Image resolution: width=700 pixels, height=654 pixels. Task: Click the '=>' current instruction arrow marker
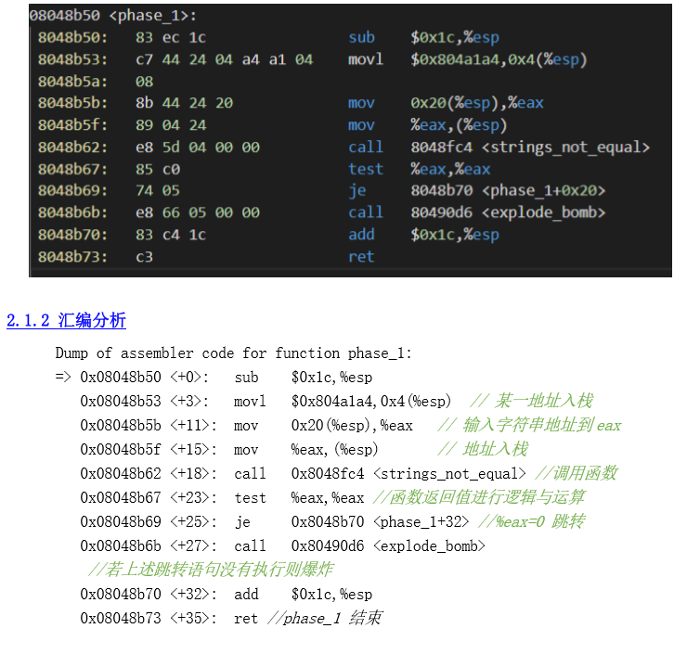(63, 377)
